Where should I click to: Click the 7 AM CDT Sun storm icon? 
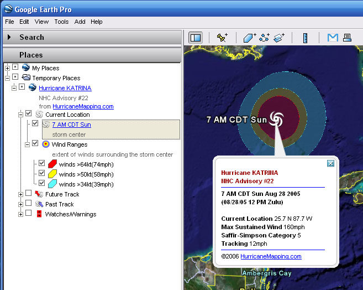click(x=46, y=125)
